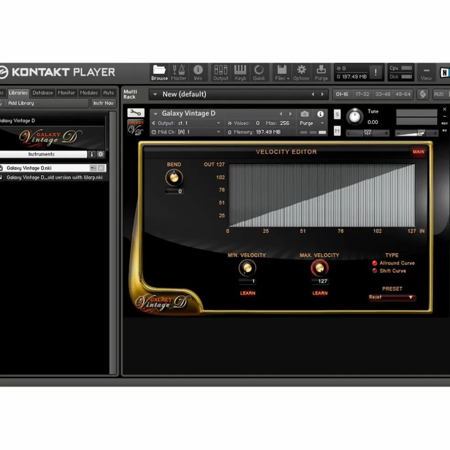Switch to the Monitor tab

66,93
